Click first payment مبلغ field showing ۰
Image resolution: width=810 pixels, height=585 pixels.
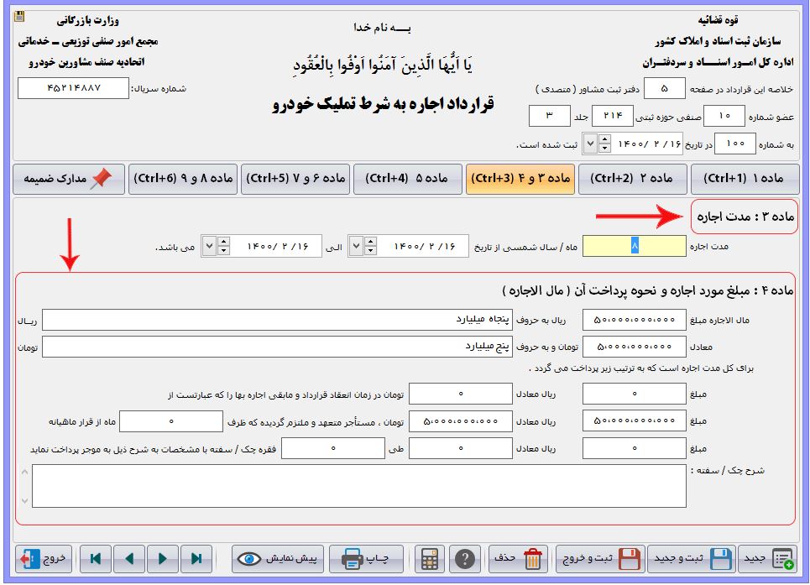pyautogui.click(x=635, y=394)
